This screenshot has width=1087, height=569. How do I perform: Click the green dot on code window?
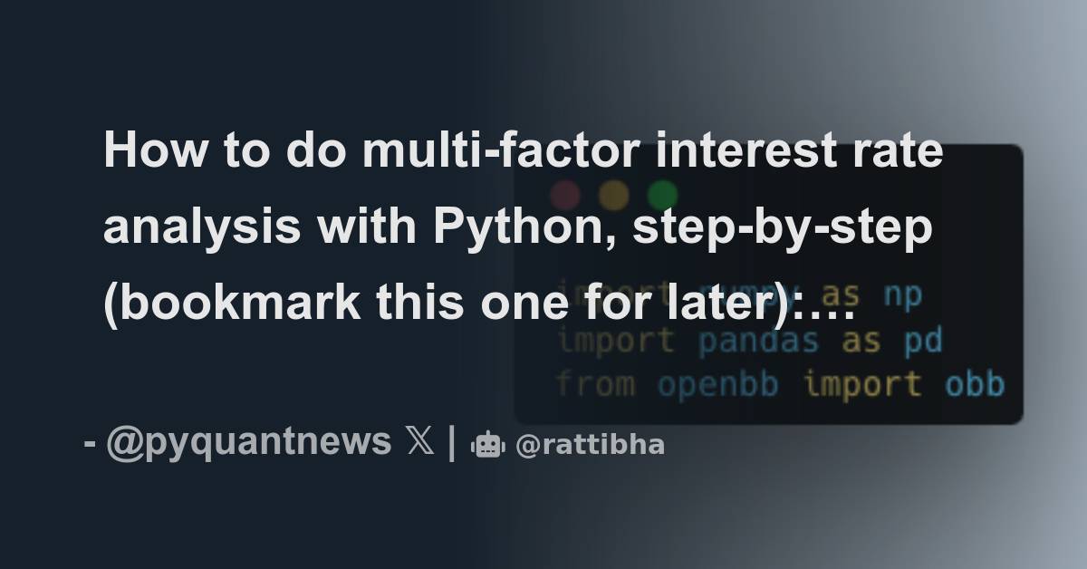pyautogui.click(x=663, y=196)
